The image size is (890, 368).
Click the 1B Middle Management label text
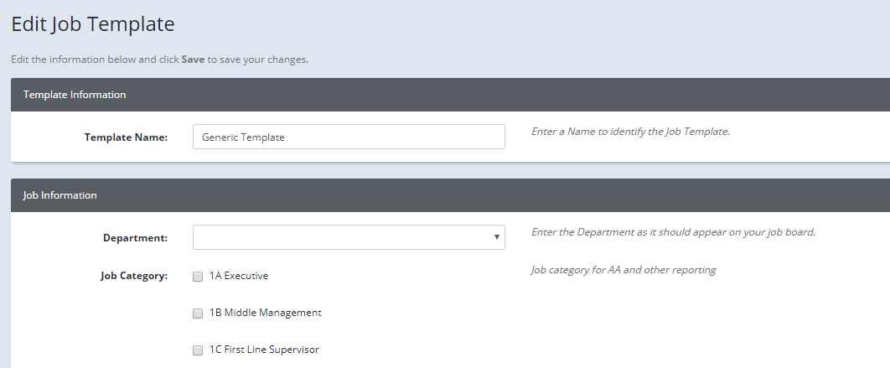265,313
